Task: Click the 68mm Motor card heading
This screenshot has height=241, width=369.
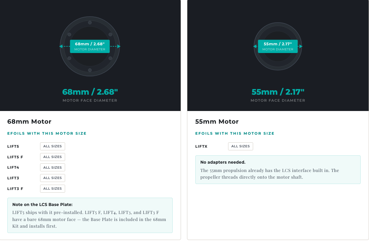Action: point(29,121)
